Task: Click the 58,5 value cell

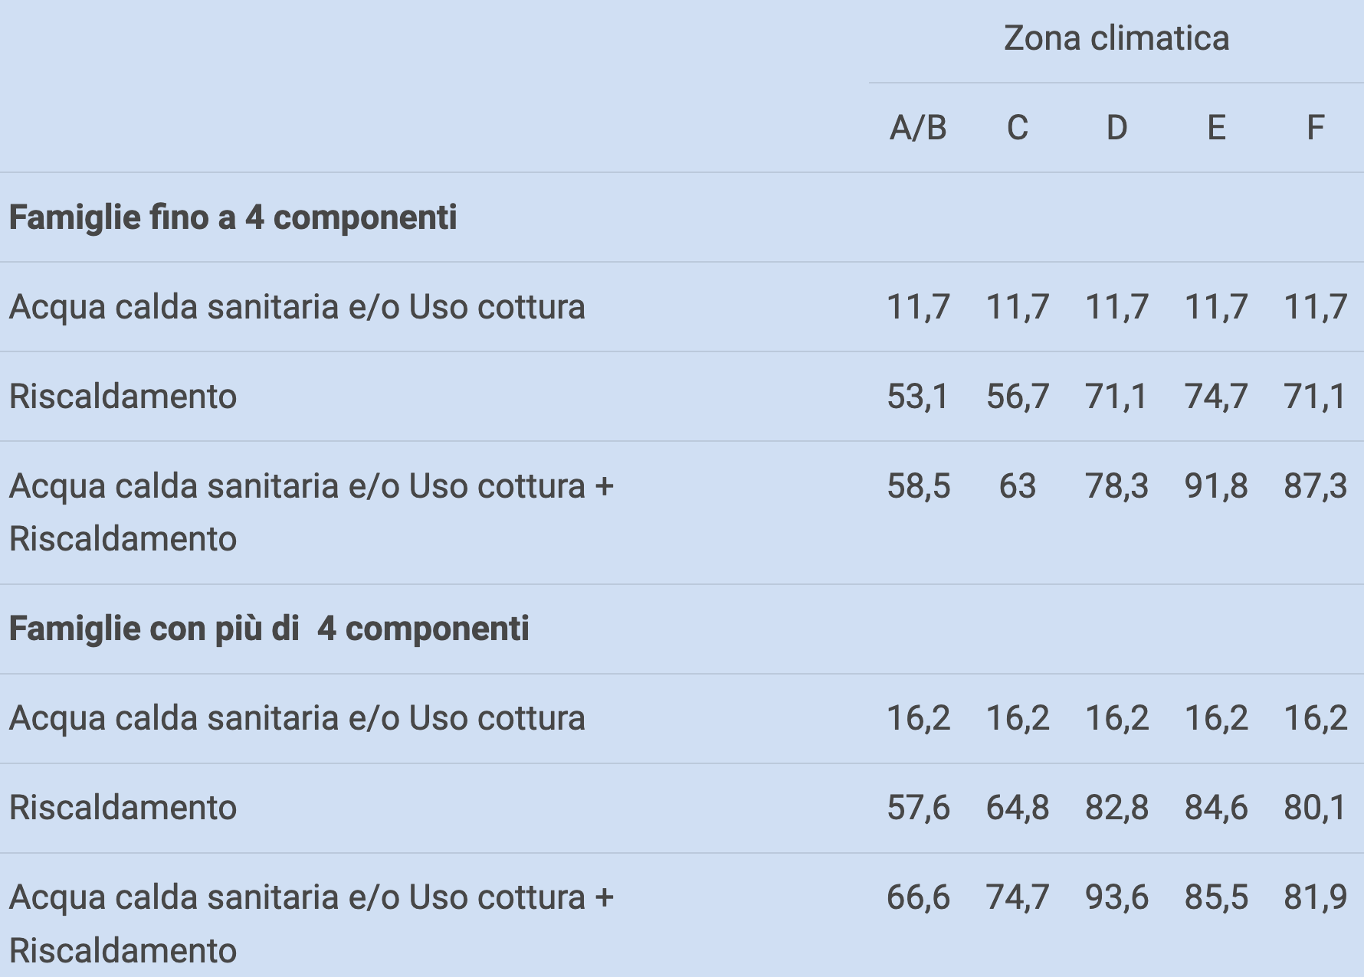Action: (918, 486)
